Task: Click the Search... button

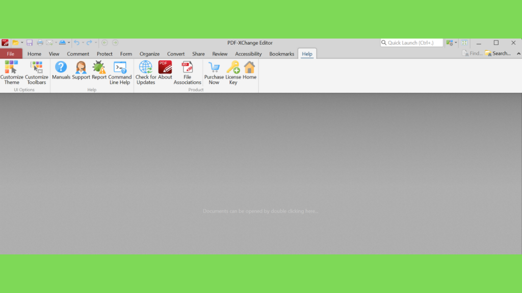Action: 498,53
